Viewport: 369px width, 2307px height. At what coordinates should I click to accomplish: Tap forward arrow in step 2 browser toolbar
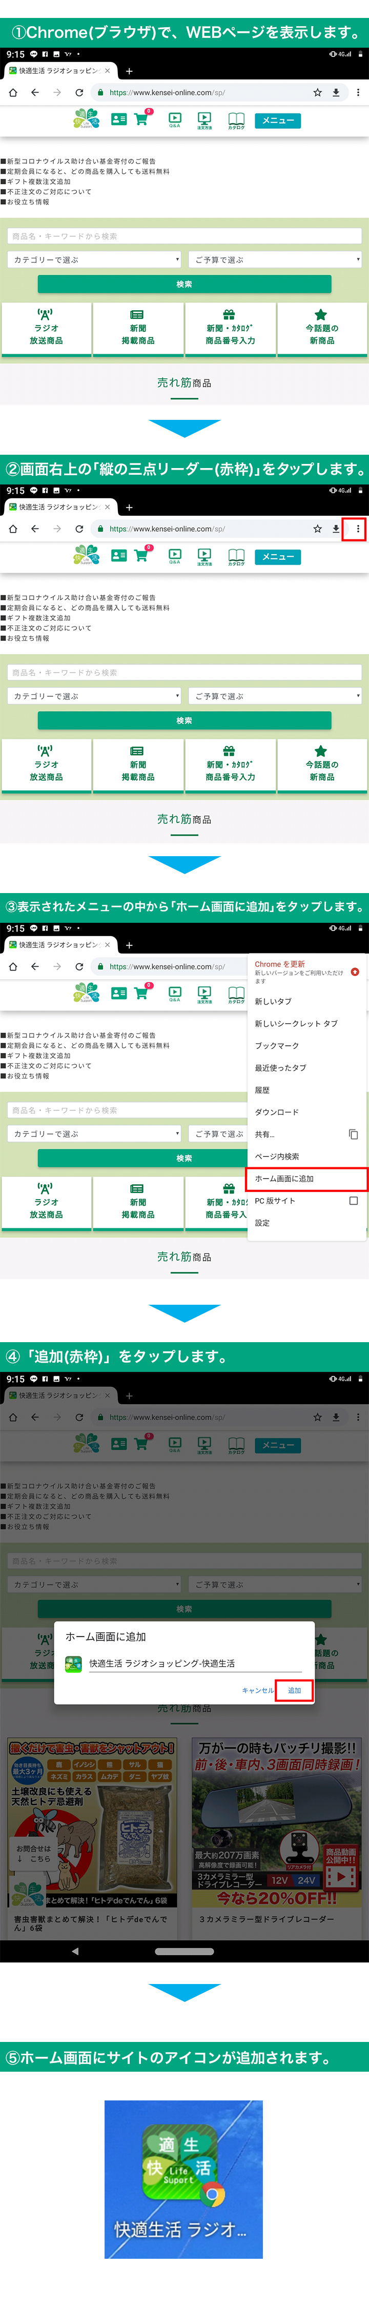(56, 529)
